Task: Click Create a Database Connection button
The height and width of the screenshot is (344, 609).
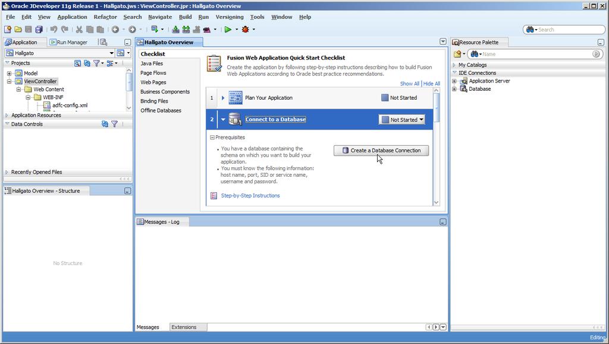Action: point(381,150)
